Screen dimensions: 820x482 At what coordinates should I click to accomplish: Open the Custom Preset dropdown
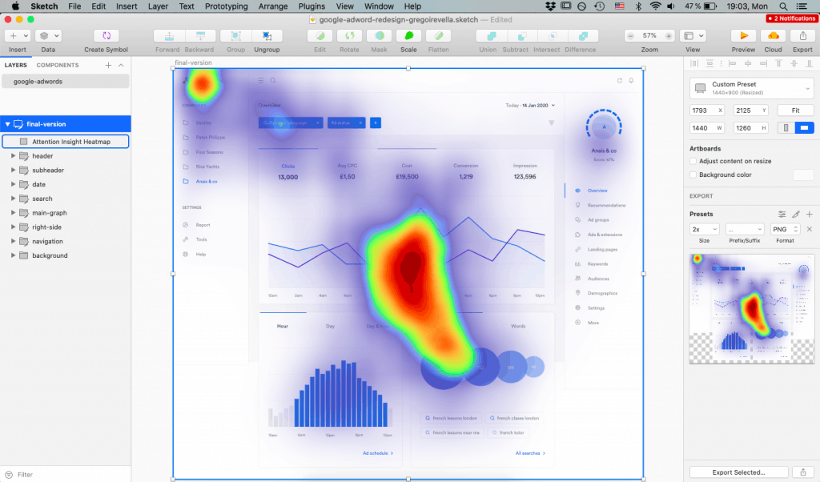pyautogui.click(x=751, y=88)
